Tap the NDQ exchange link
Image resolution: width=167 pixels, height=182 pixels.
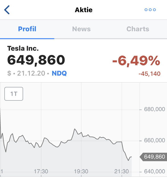click(59, 73)
